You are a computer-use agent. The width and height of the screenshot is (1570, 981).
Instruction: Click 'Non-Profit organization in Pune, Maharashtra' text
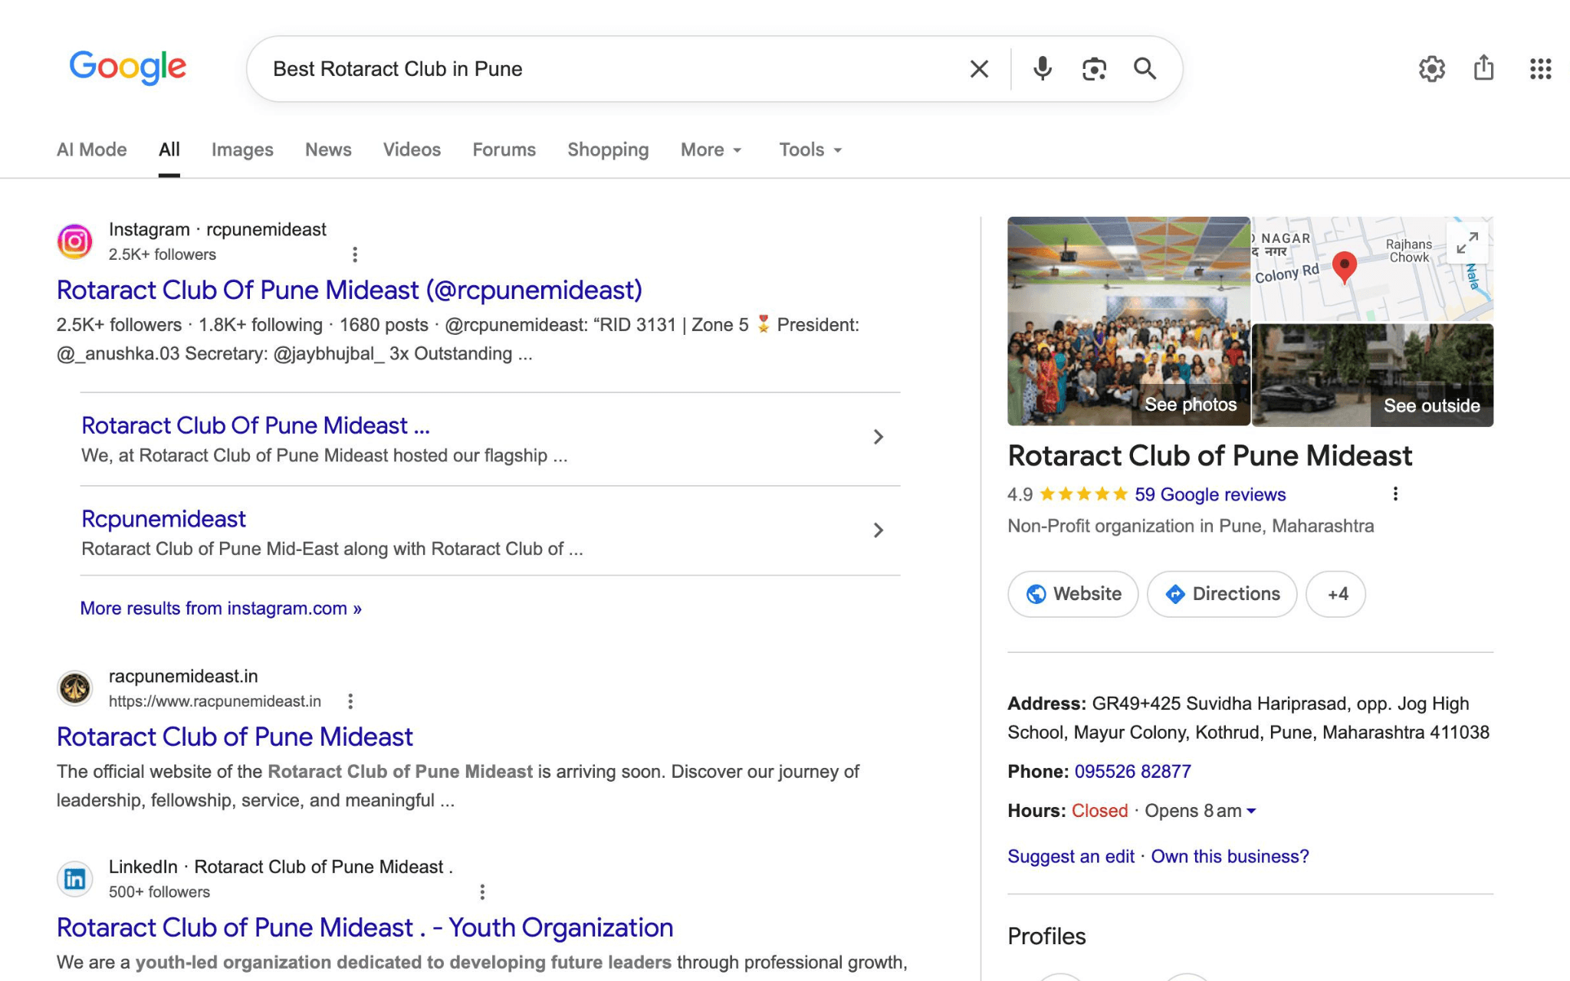click(1191, 526)
